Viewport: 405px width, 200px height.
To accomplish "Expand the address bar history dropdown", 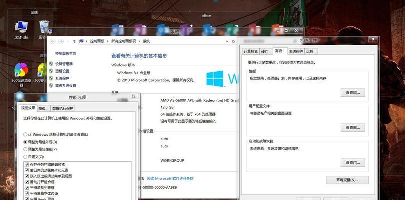I will click(227, 41).
